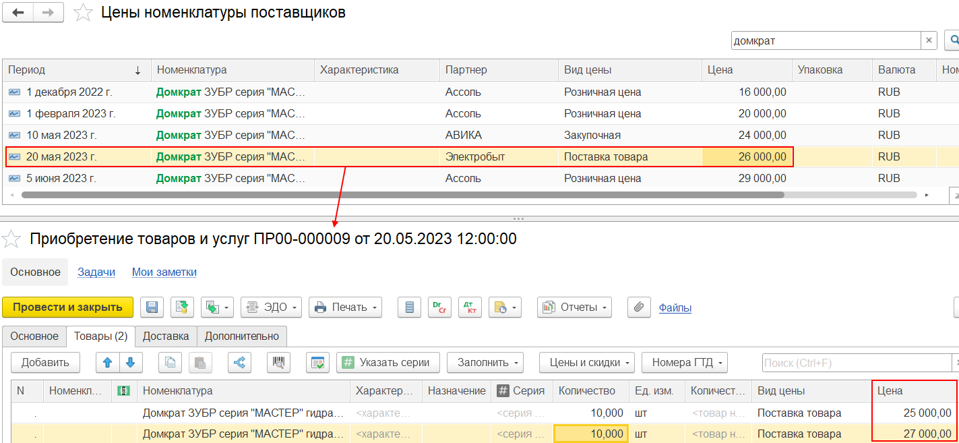Open the Дополнительно tab
The height and width of the screenshot is (443, 959).
click(242, 336)
